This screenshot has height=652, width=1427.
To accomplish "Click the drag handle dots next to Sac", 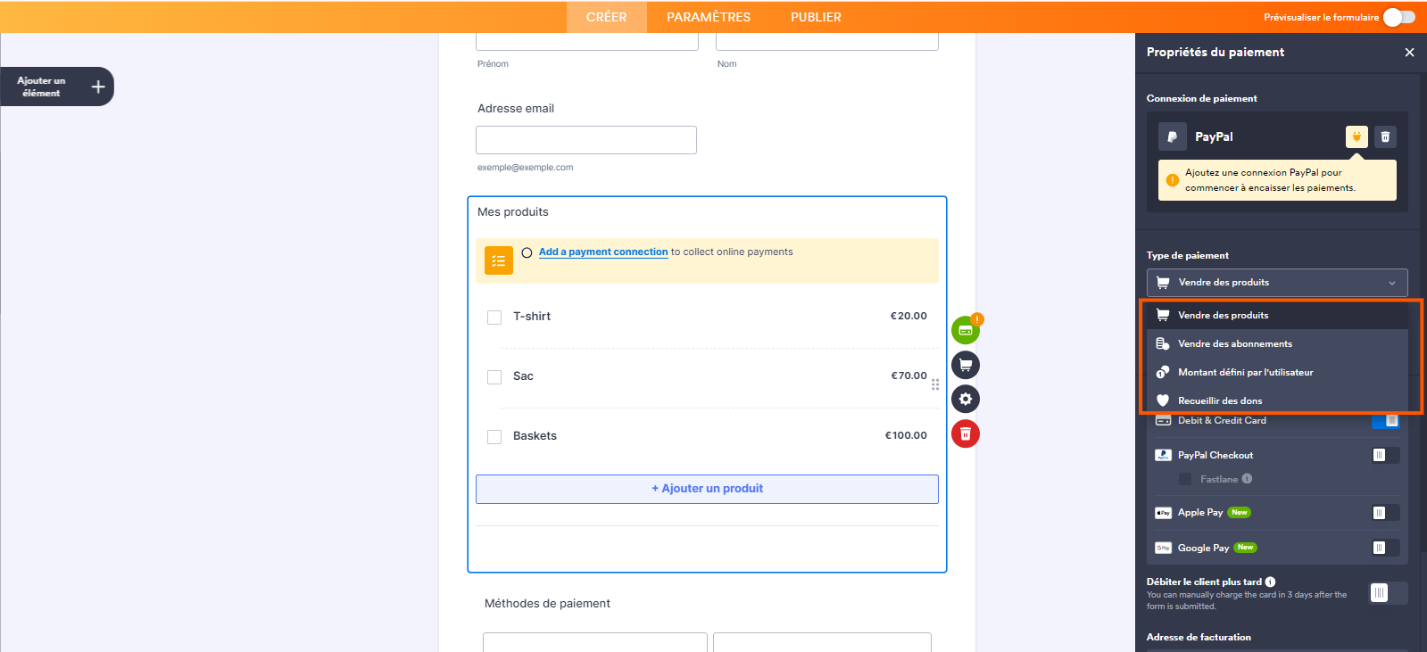I will click(x=935, y=384).
